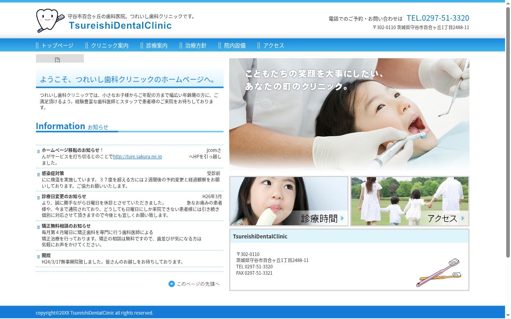Select 院内設備 in the nav bar
Viewport: 511px width, 319px height.
point(232,45)
